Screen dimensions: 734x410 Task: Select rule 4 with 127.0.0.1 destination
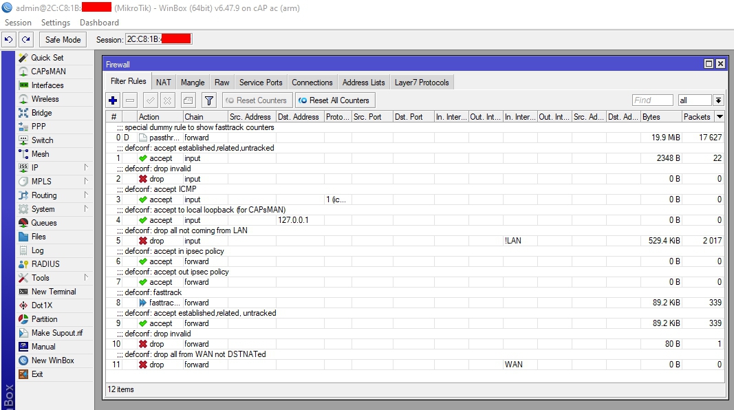(x=415, y=220)
